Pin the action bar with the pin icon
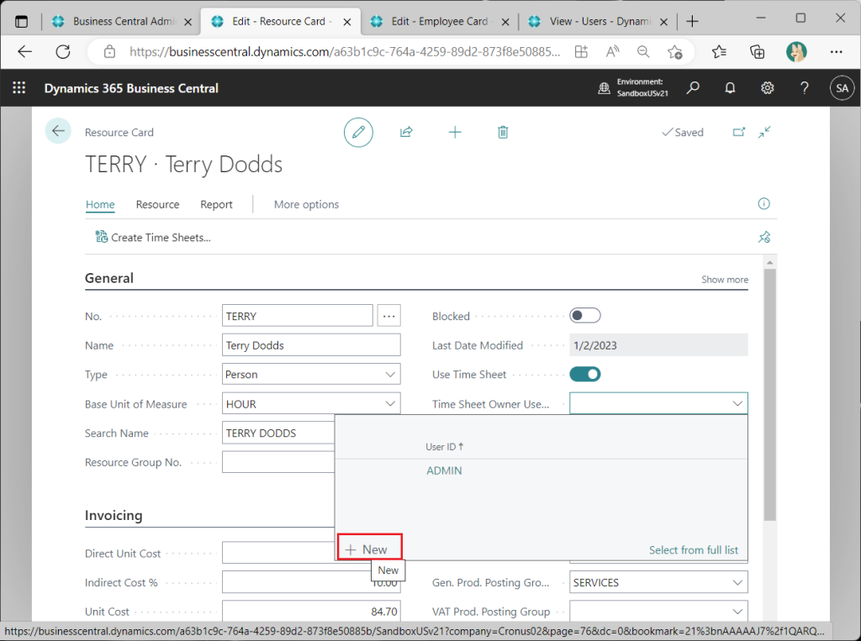861x641 pixels. (x=764, y=237)
